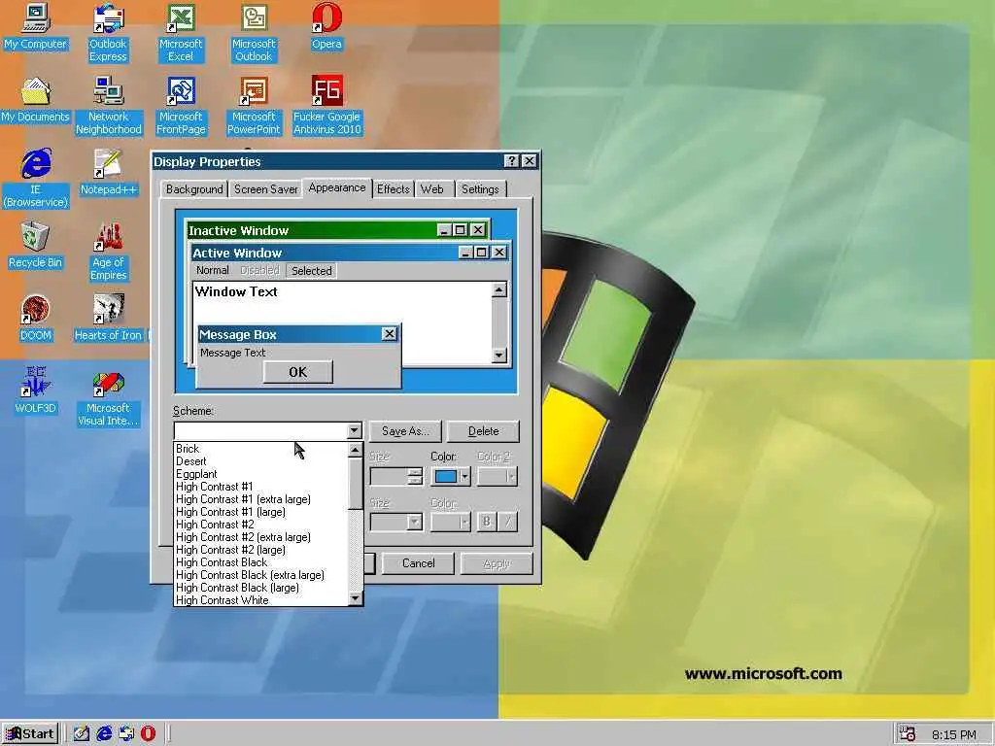Open the item Color dropdown arrow
The height and width of the screenshot is (746, 995).
[x=465, y=476]
